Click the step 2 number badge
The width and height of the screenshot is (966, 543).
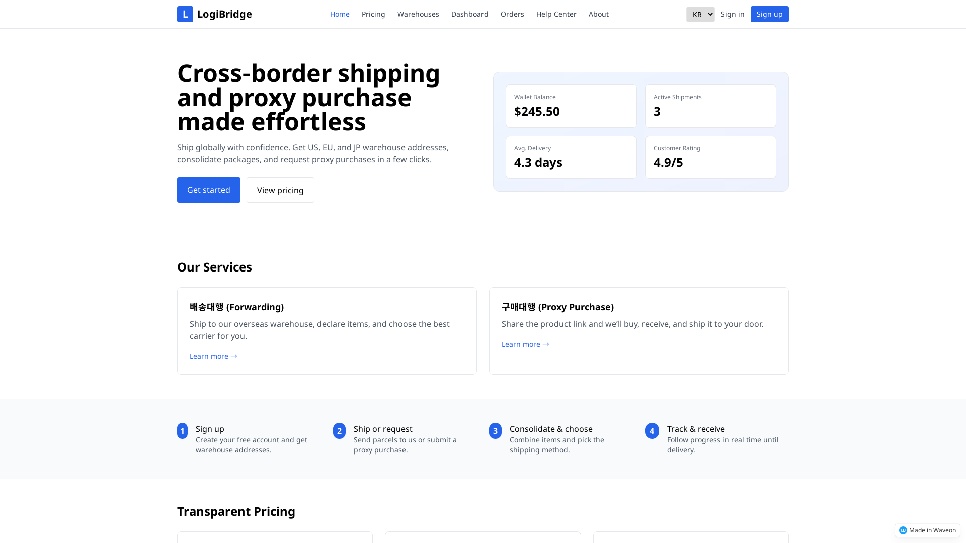pyautogui.click(x=339, y=431)
